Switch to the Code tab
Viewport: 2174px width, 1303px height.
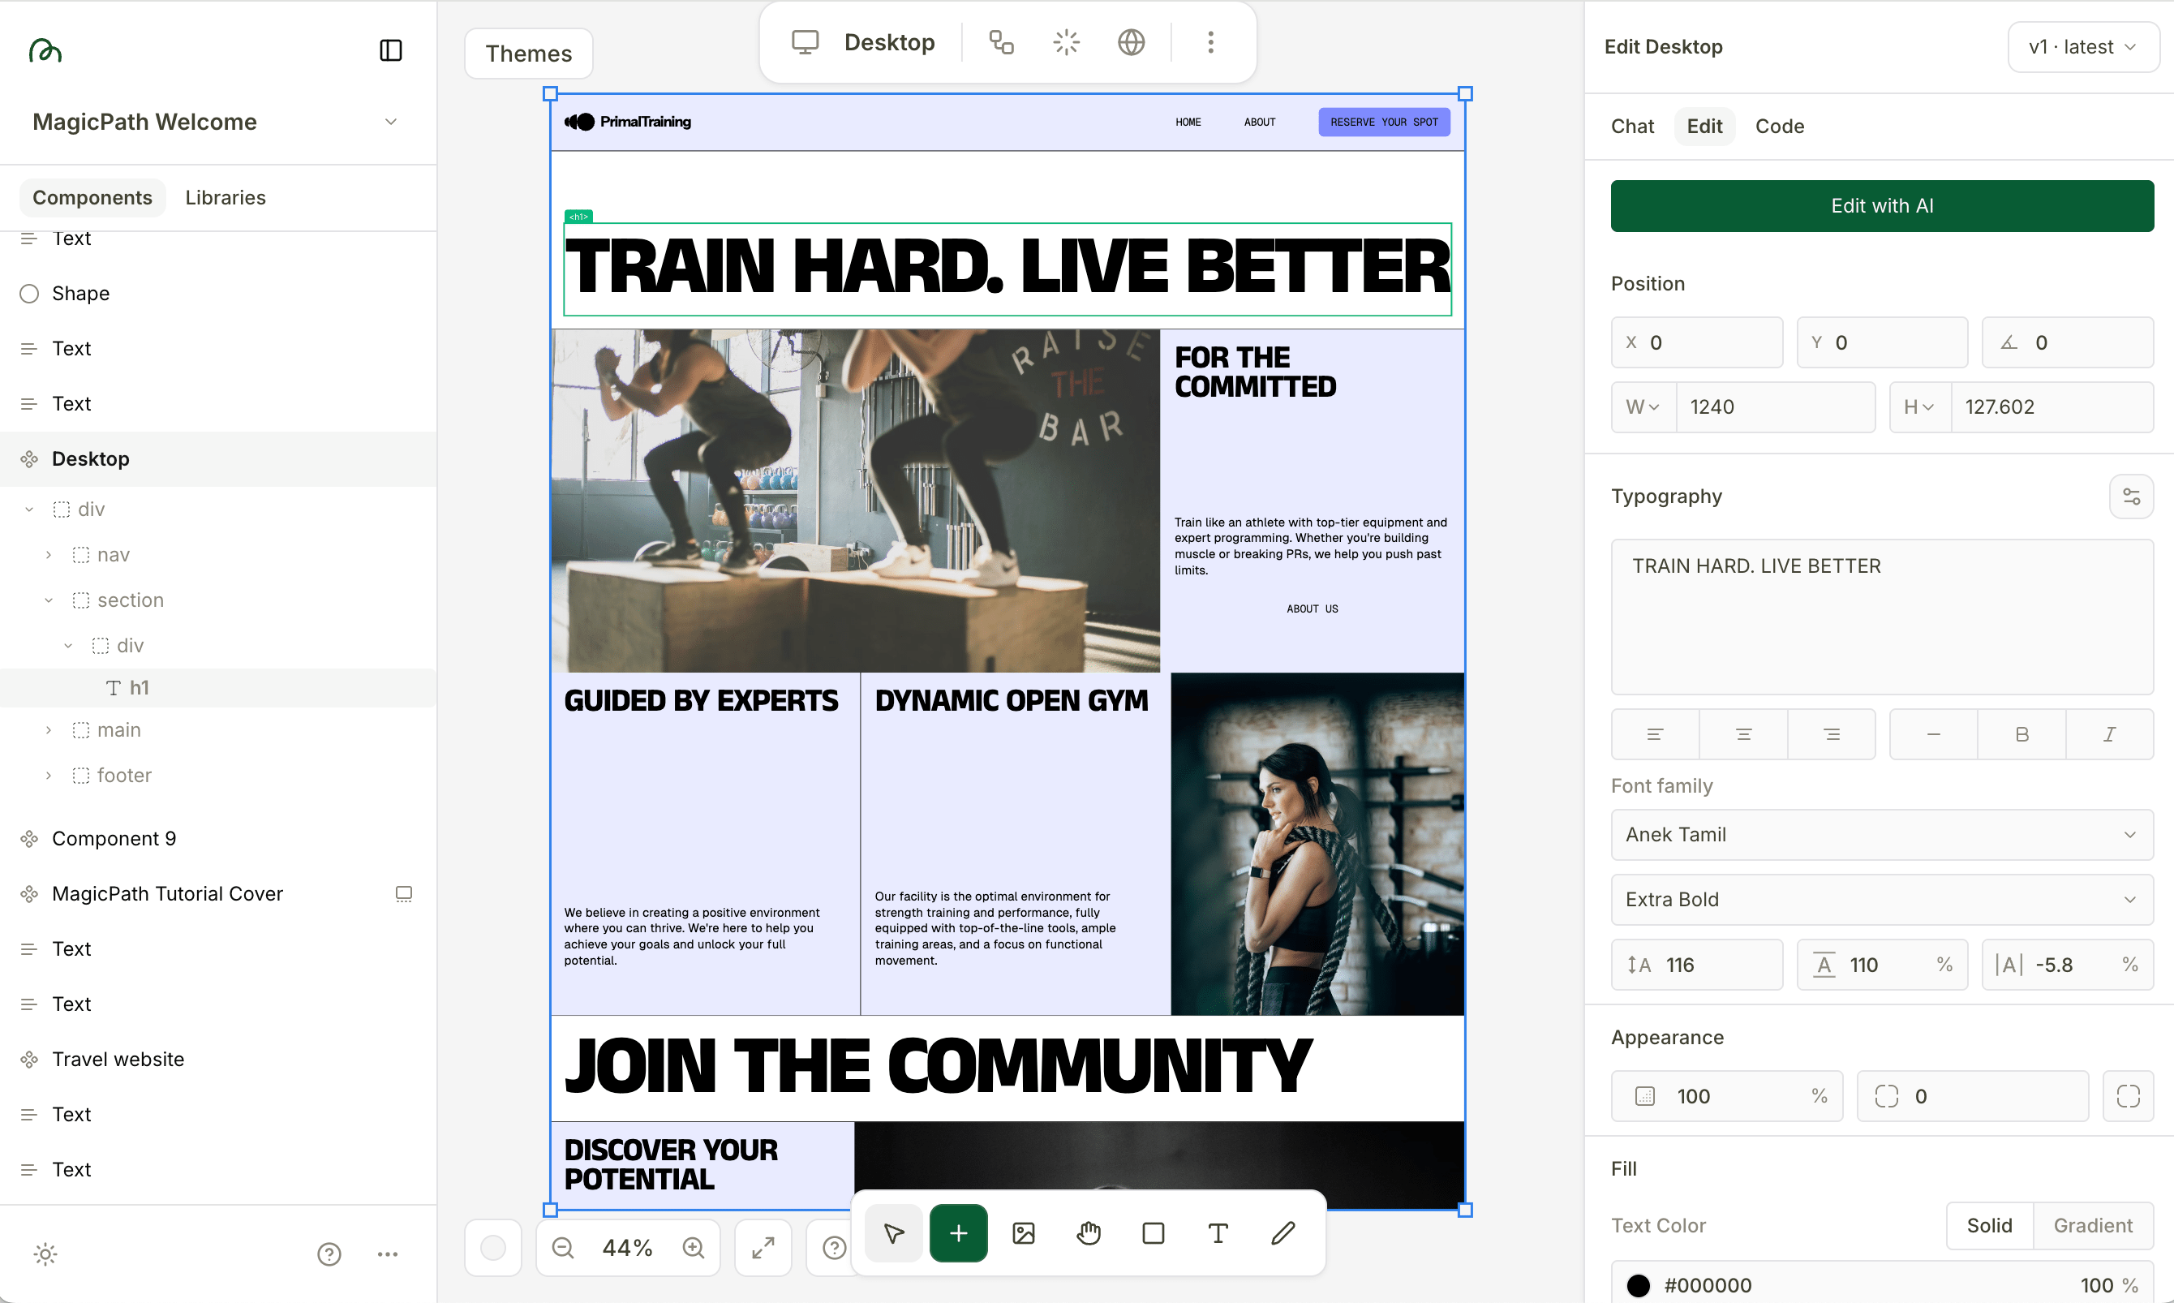pyautogui.click(x=1779, y=126)
